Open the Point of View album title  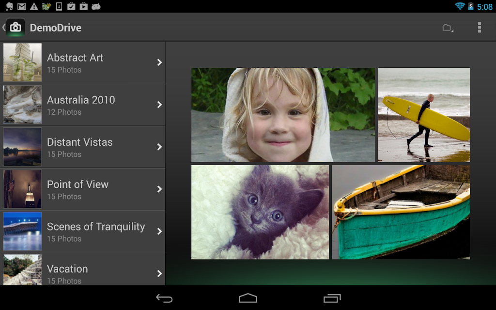[x=78, y=185]
